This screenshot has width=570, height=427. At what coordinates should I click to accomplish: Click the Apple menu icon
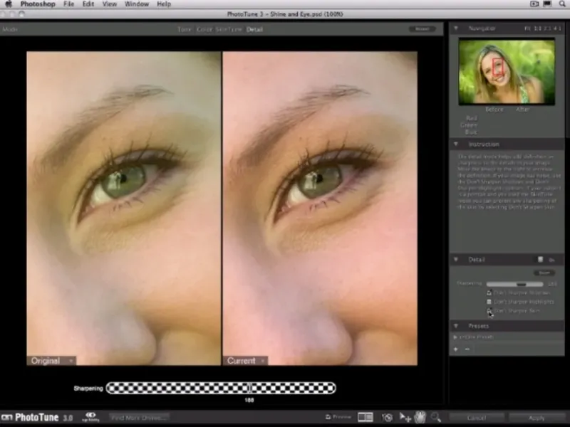(x=8, y=4)
